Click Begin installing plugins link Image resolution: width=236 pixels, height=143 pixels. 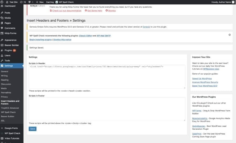point(40,40)
